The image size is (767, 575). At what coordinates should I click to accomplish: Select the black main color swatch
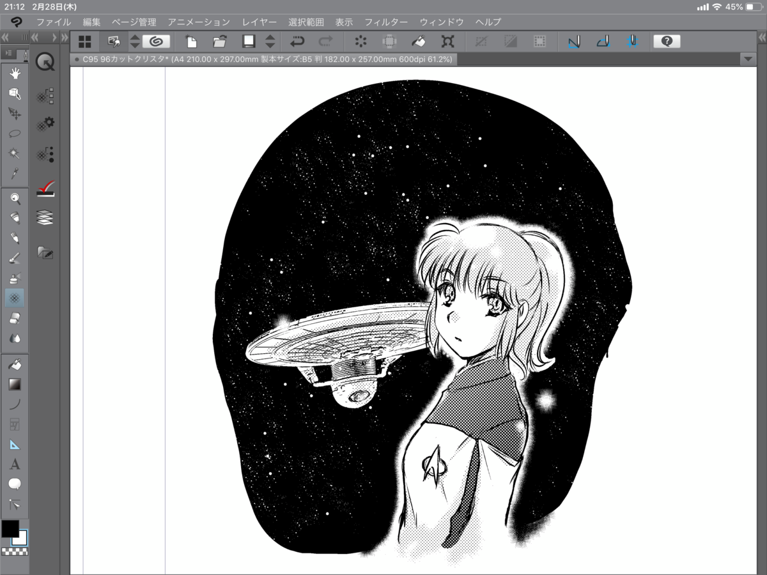click(10, 528)
